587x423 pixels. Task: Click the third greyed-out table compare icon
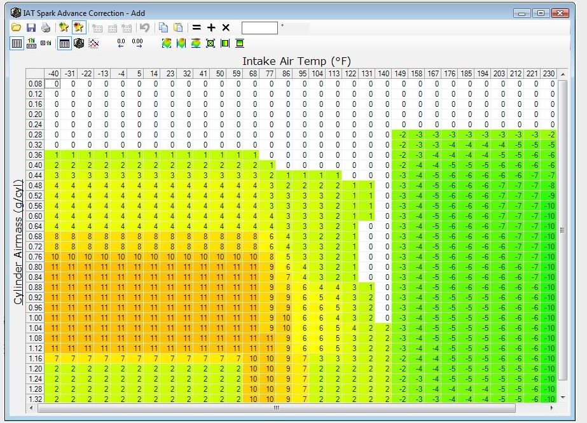coord(127,28)
